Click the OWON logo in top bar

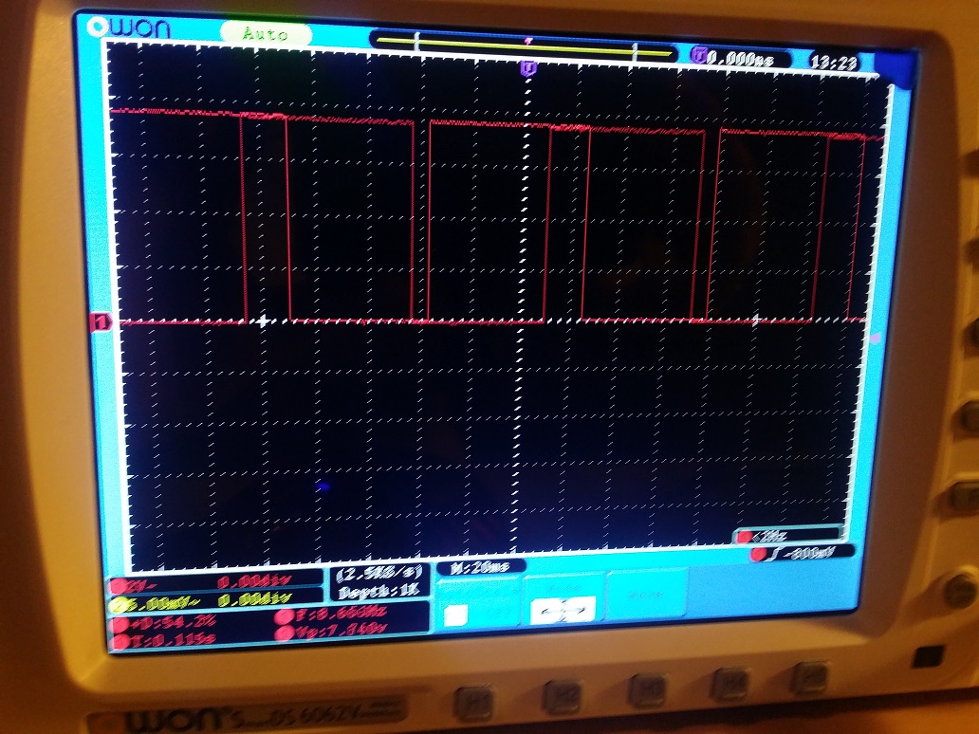tap(130, 28)
